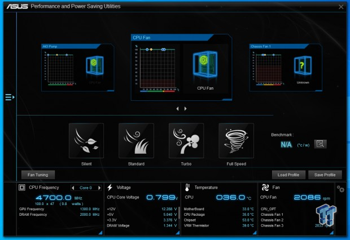
Task: Click the Chassis Fan 1 unknown case icon
Action: (x=303, y=65)
